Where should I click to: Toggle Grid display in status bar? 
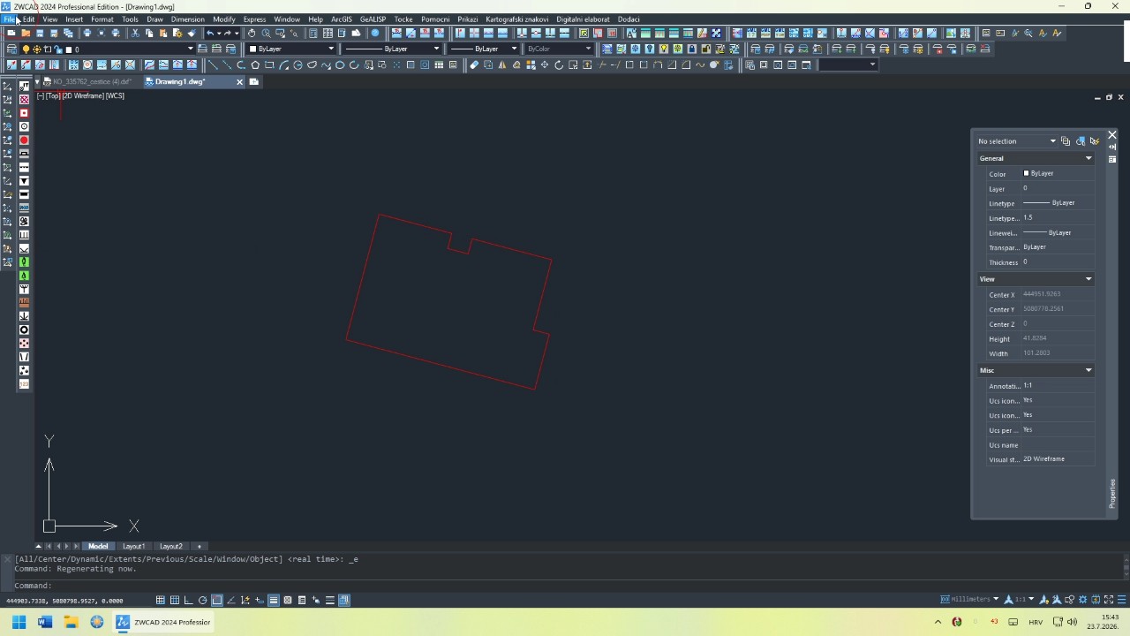click(175, 600)
